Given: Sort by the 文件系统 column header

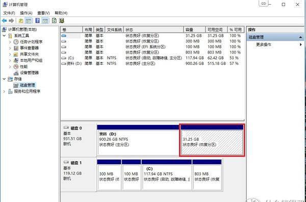Looking at the screenshot, I should [114, 30].
